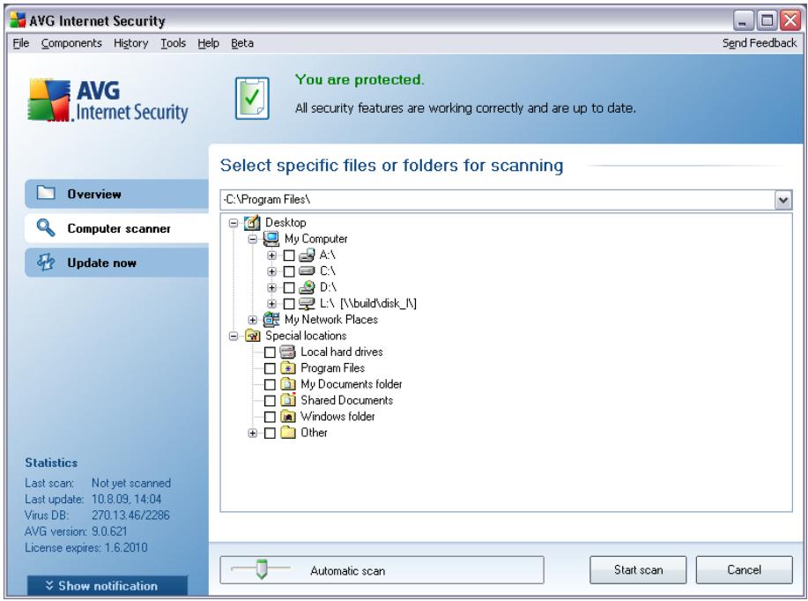
Task: Open the File menu
Action: [20, 43]
